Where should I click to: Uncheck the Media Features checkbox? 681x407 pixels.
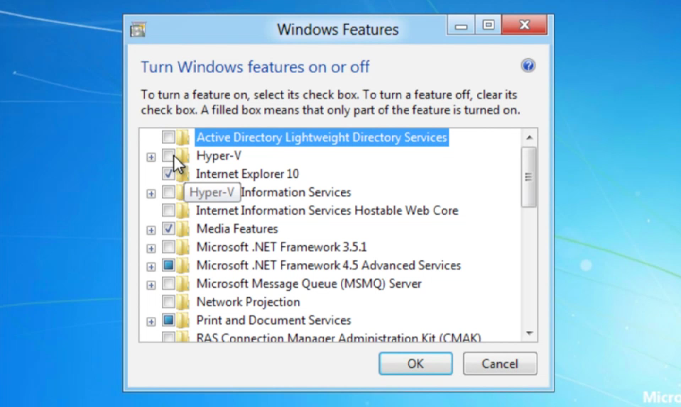168,229
